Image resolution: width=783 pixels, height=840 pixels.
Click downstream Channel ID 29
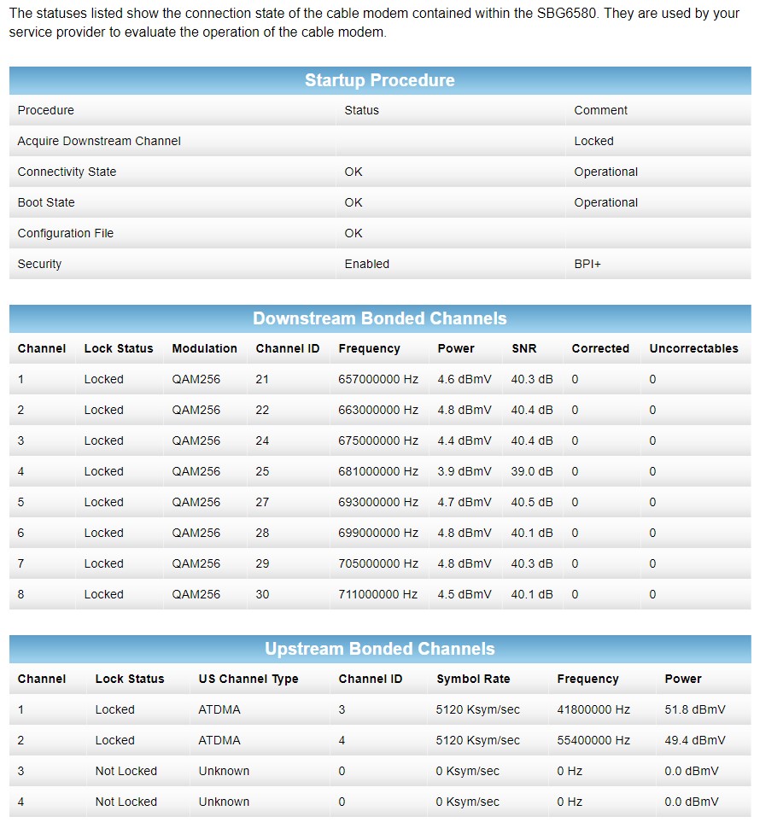(262, 563)
